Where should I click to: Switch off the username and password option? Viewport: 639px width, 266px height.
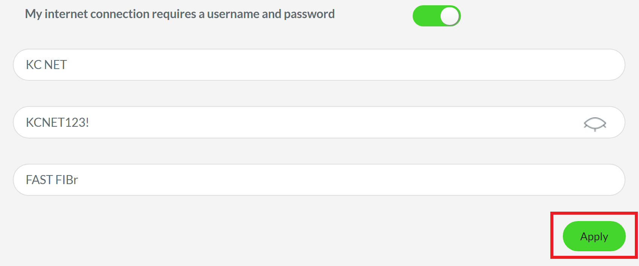(x=436, y=16)
